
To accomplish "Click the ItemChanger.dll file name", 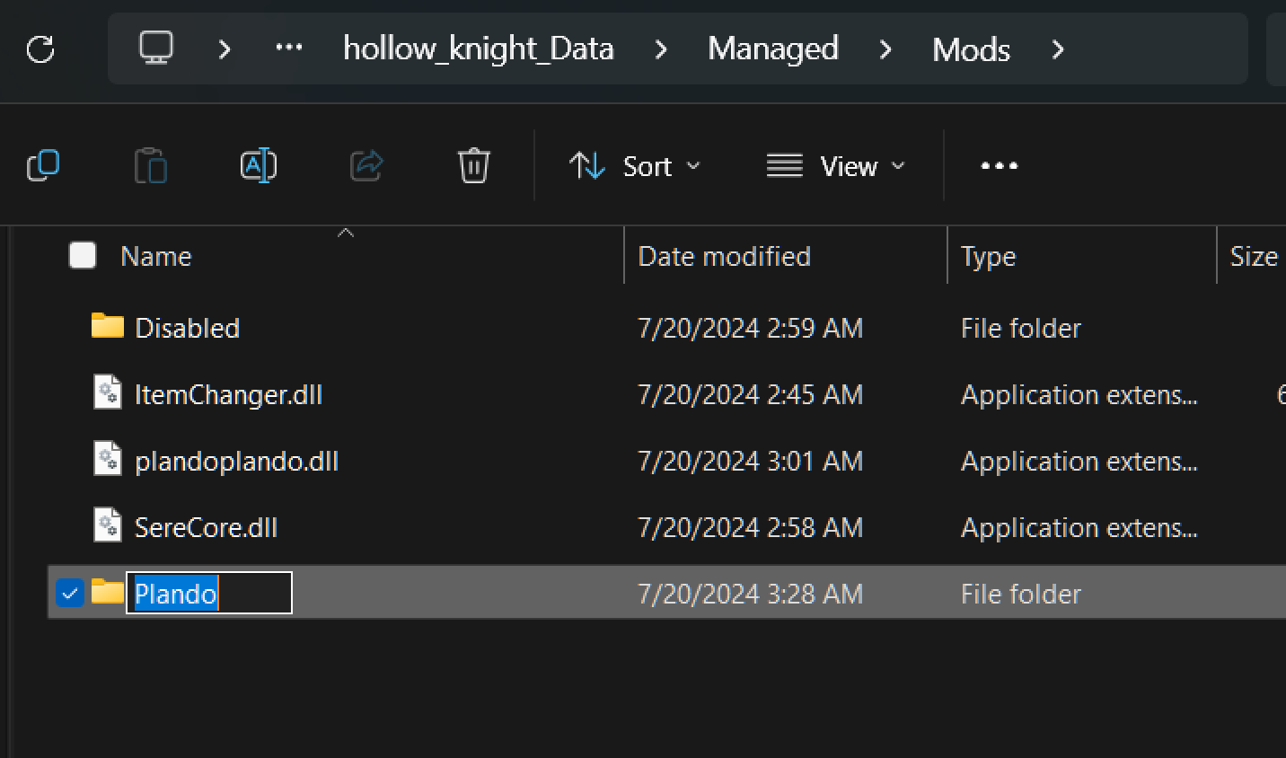I will [x=228, y=394].
